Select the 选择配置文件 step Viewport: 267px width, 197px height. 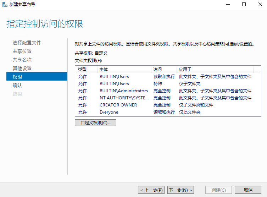tap(27, 43)
